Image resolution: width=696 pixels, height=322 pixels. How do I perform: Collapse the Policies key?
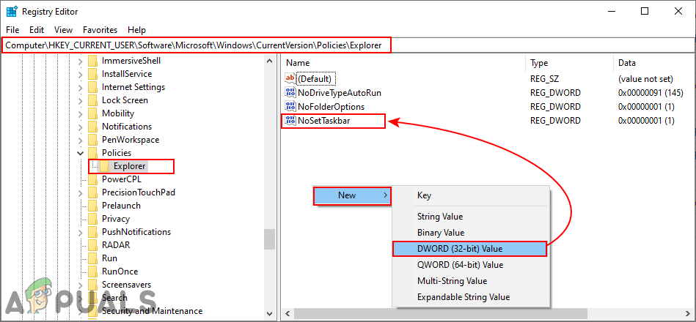(81, 153)
